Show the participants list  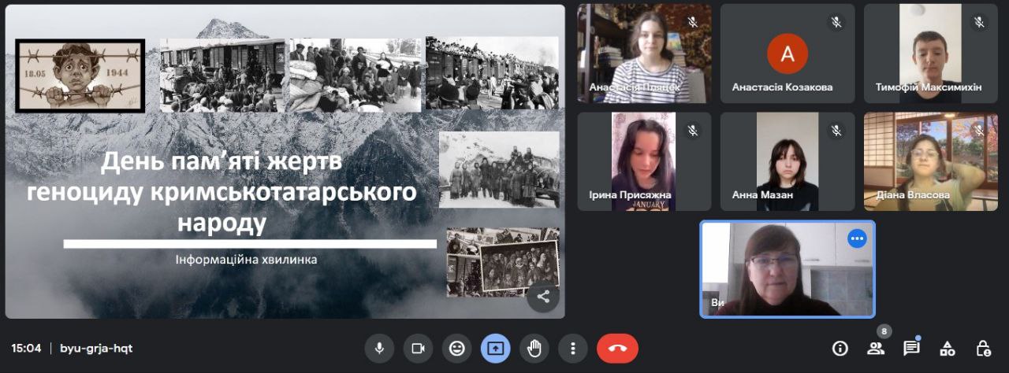(x=876, y=348)
